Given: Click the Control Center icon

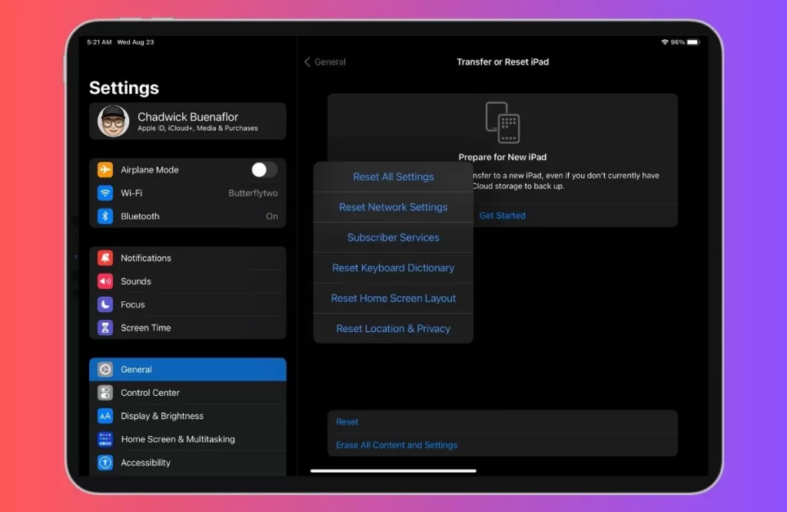Looking at the screenshot, I should (x=105, y=393).
